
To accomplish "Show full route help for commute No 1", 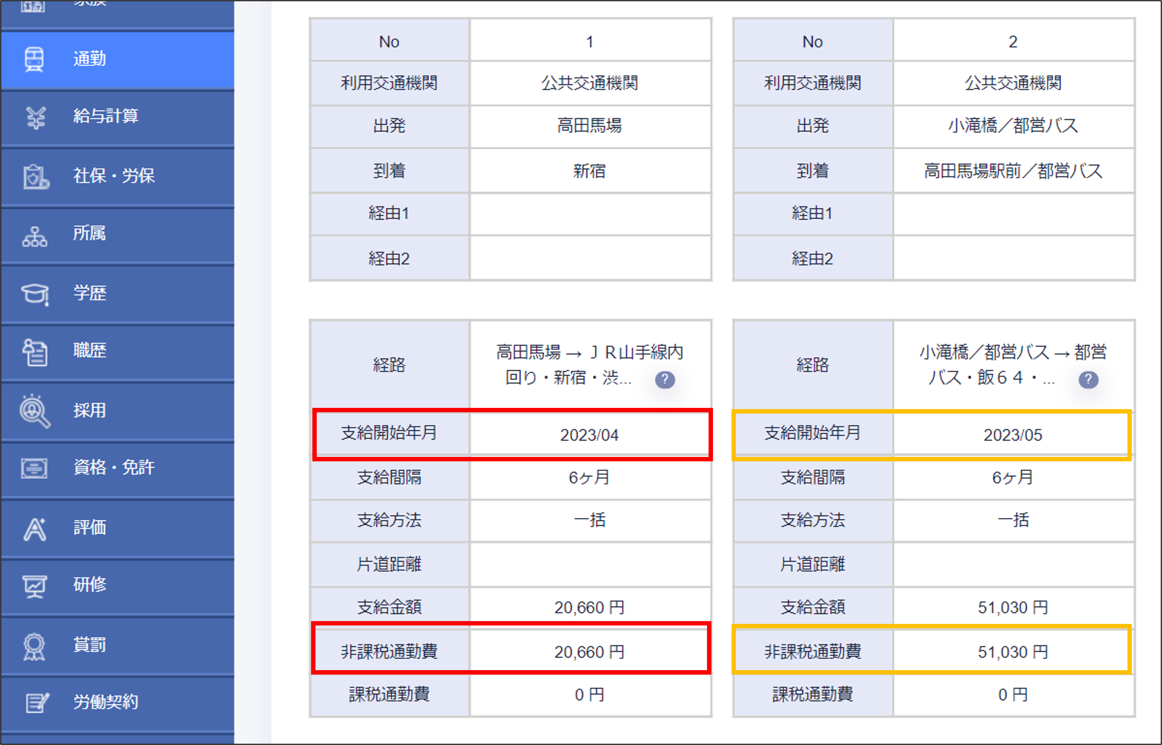I will (x=665, y=380).
